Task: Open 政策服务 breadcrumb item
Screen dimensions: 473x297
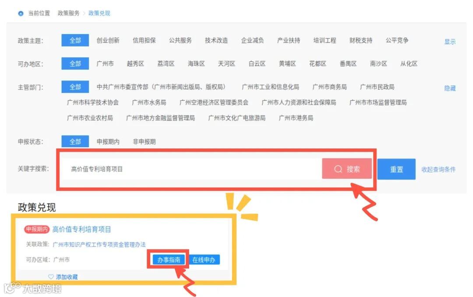Action: click(x=68, y=13)
